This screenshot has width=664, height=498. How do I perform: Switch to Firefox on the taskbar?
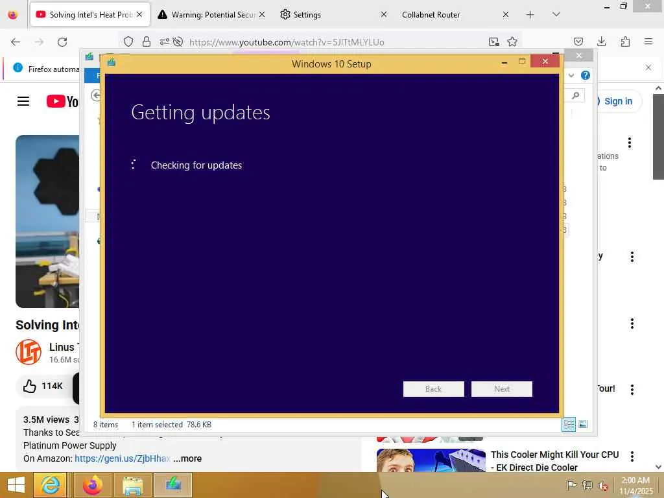point(92,485)
